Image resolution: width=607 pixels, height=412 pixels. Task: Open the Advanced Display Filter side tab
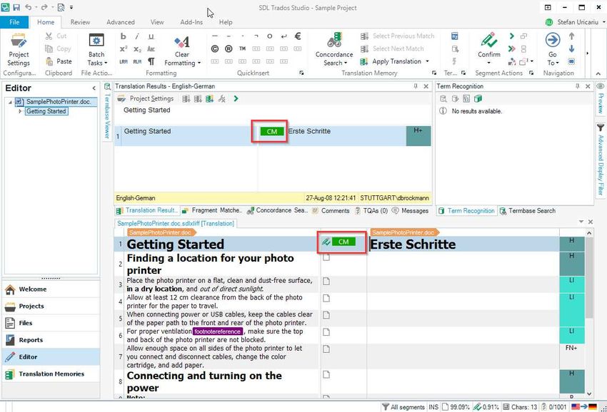coord(601,160)
